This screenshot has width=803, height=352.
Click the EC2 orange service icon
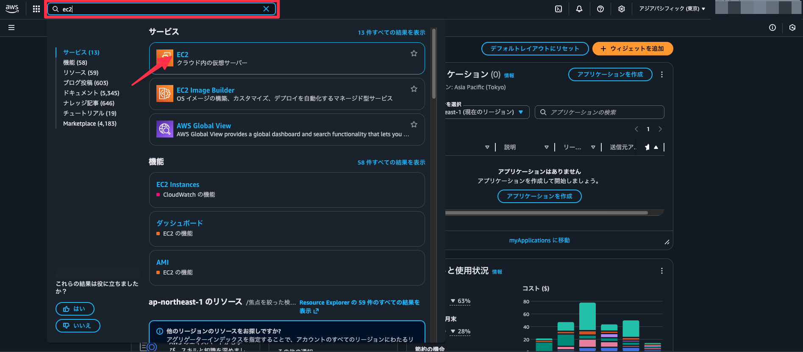pos(165,58)
